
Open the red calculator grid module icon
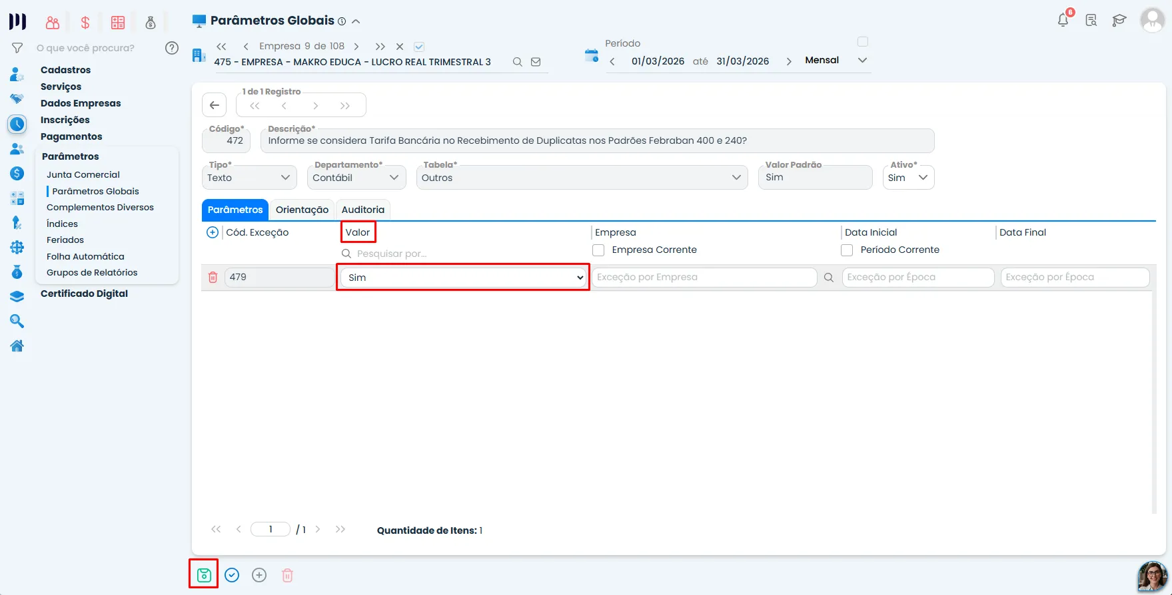[118, 23]
